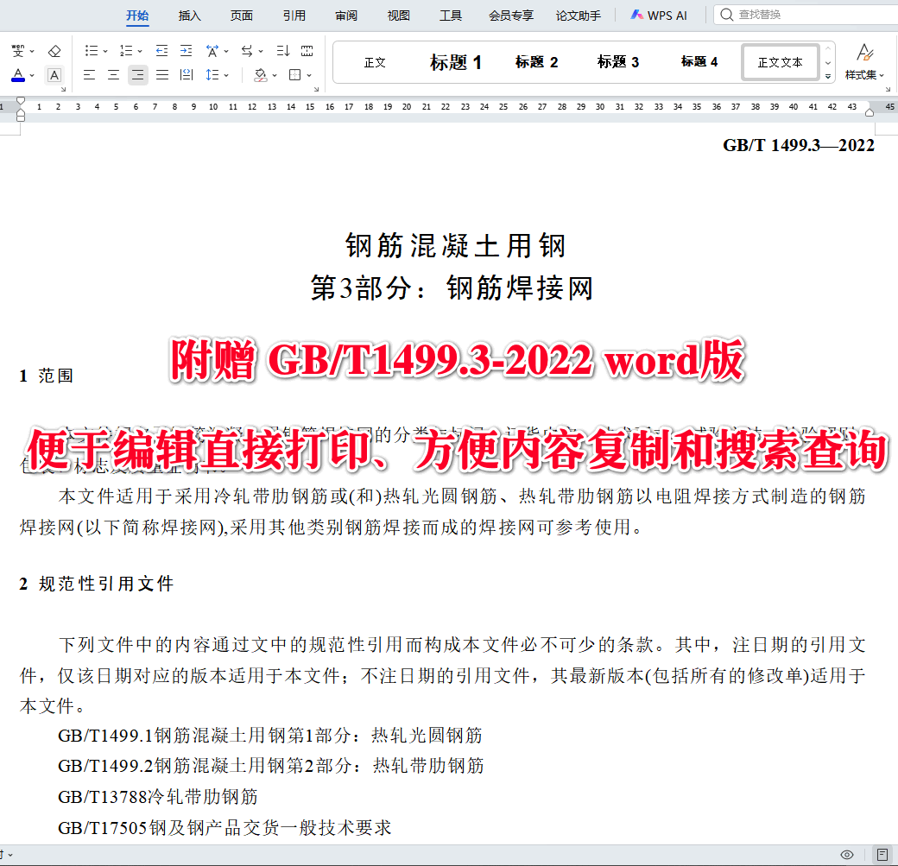Click the decrease indent icon

(x=162, y=51)
